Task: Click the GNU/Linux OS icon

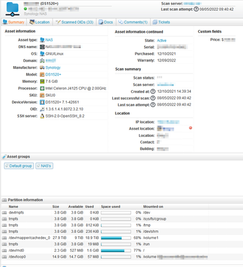Action: [42, 53]
